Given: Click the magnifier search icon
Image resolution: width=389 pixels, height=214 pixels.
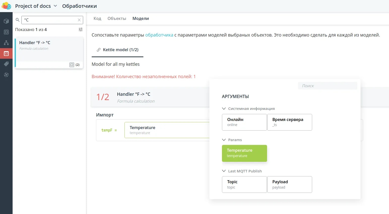Looking at the screenshot, I should [x=18, y=20].
